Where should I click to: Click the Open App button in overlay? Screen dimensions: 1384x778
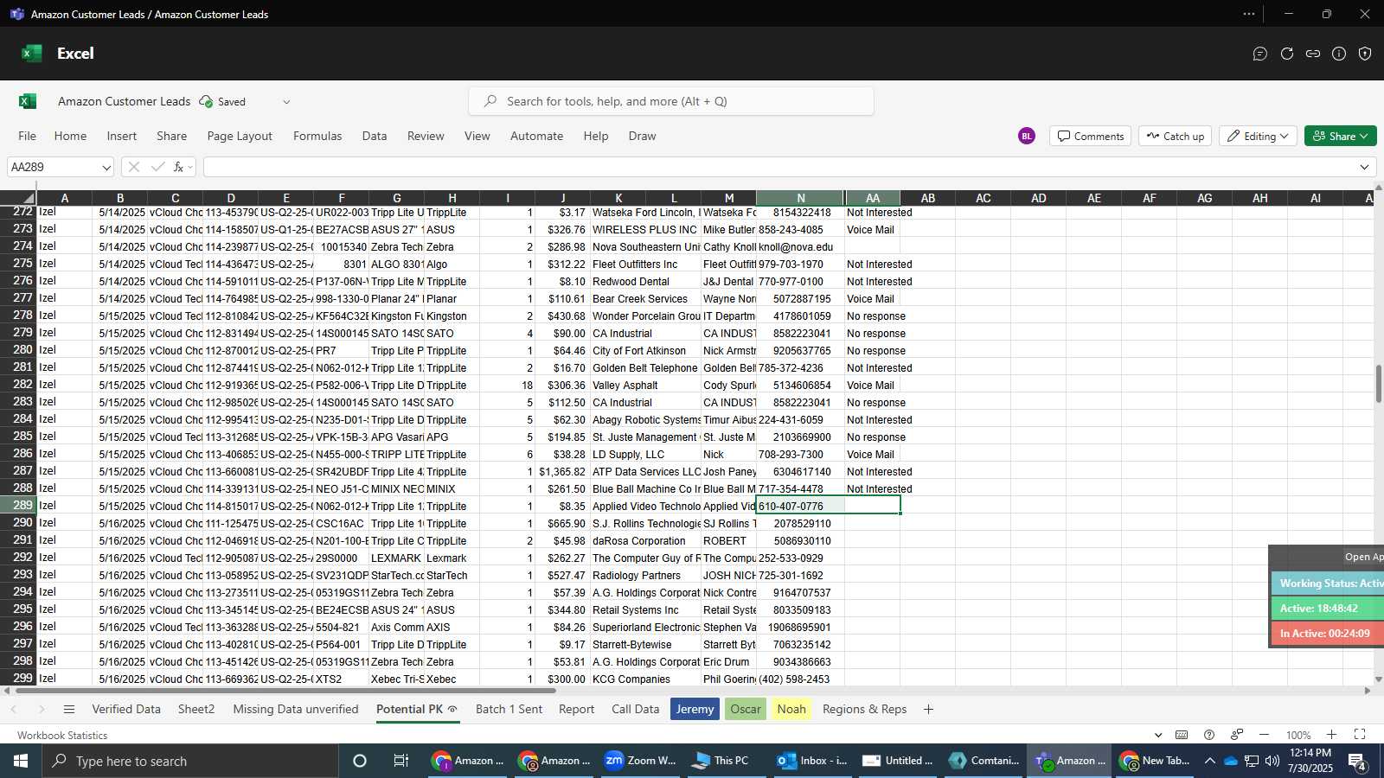coord(1362,558)
